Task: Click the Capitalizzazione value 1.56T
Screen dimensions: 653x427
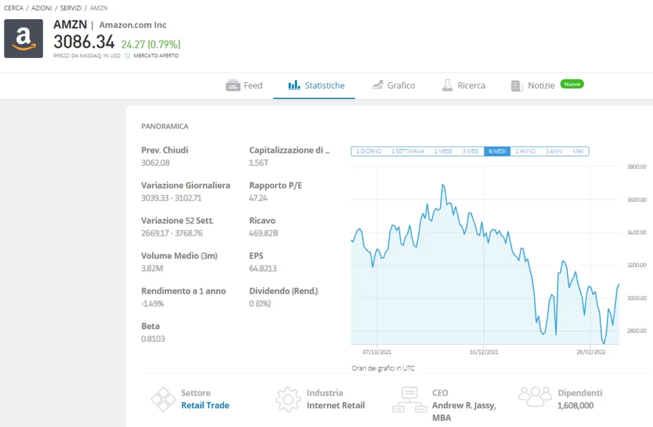Action: 259,163
